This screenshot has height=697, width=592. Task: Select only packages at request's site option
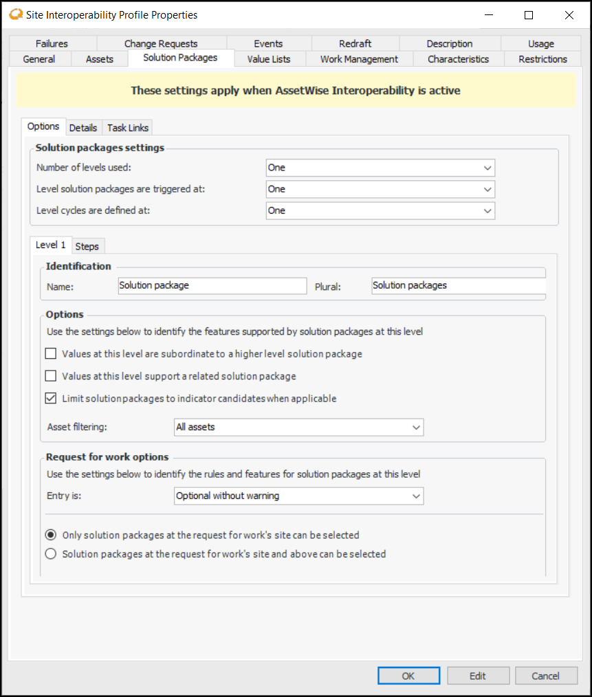51,535
